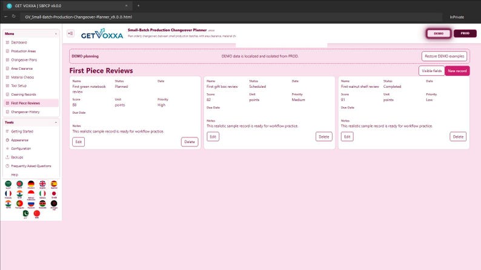Close the GET VOXXA browser tab

pos(126,5)
